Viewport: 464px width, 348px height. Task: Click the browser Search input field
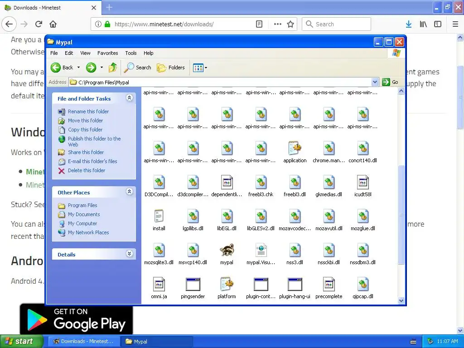tap(337, 24)
